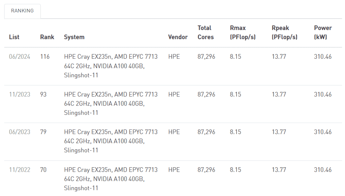Click the Total Cores column header
This screenshot has width=345, height=196.
click(206, 32)
